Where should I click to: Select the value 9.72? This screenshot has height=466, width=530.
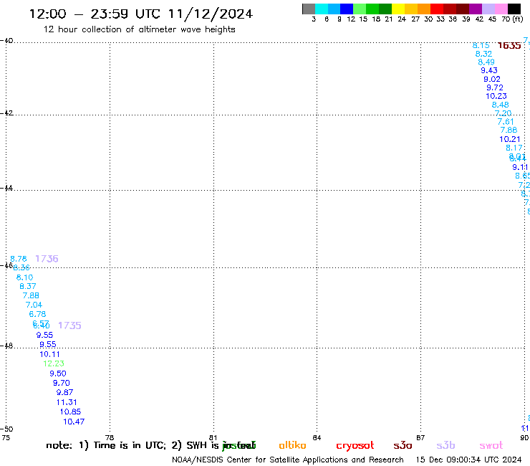click(495, 87)
